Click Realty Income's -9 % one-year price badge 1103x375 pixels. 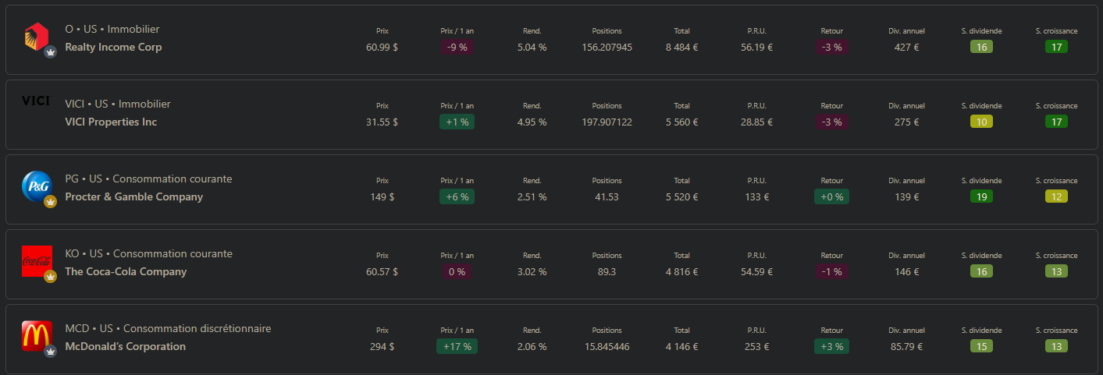coord(457,47)
